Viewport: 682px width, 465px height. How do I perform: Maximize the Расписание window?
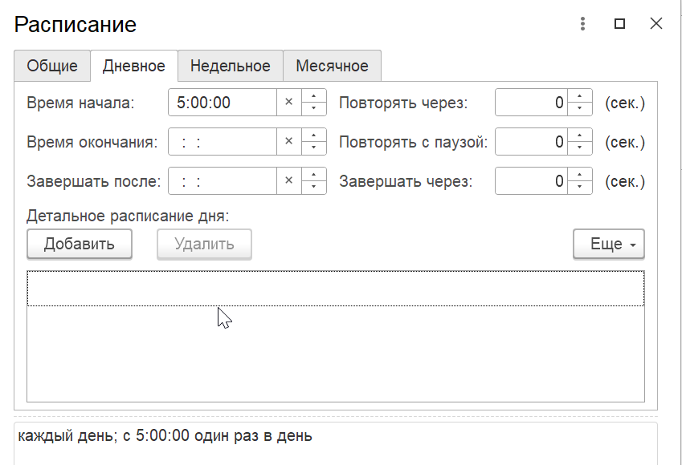point(619,23)
